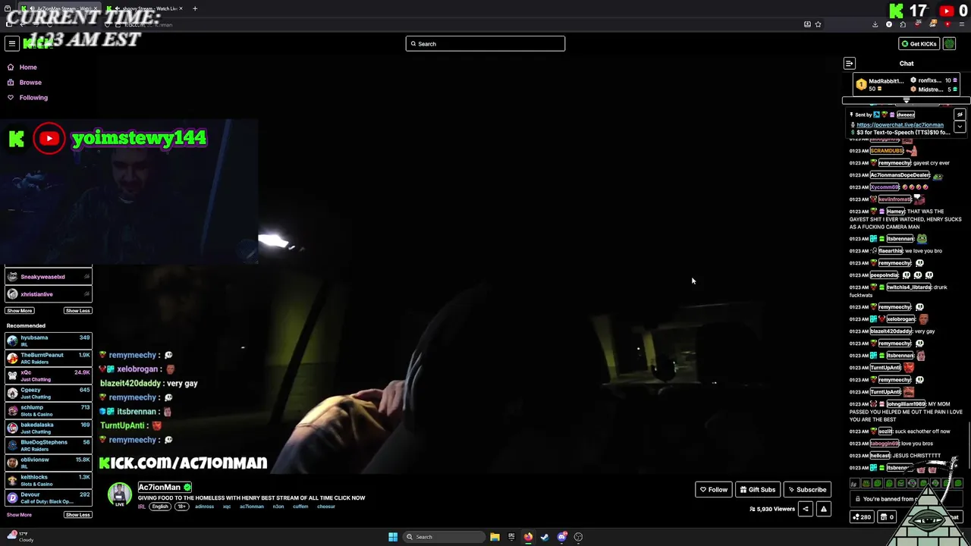Click the share stream icon
Screen dimensions: 971x546
[x=806, y=509]
